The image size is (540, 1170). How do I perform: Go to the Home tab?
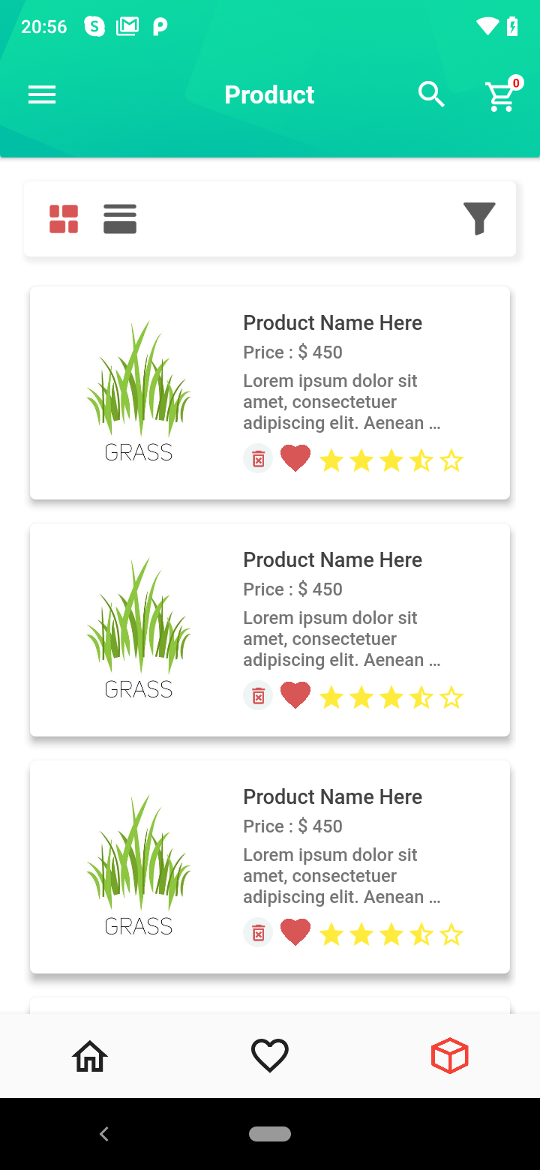90,1056
